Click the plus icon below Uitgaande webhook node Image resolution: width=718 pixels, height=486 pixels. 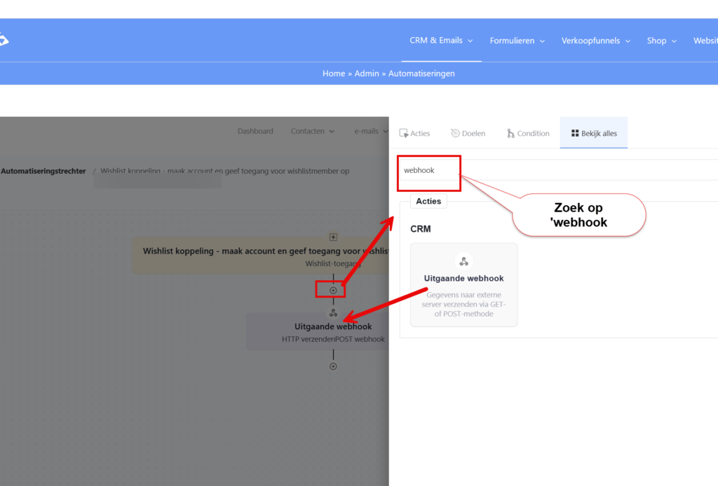coord(333,366)
